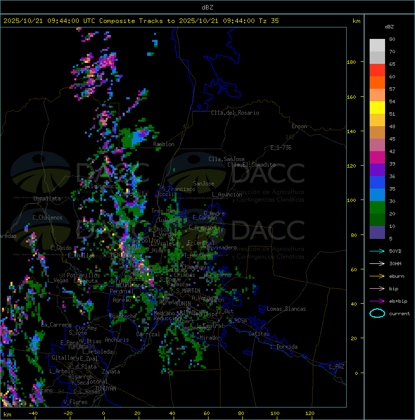The width and height of the screenshot is (415, 420).
Task: Click the Ugarteche place label
Action: coord(123,316)
